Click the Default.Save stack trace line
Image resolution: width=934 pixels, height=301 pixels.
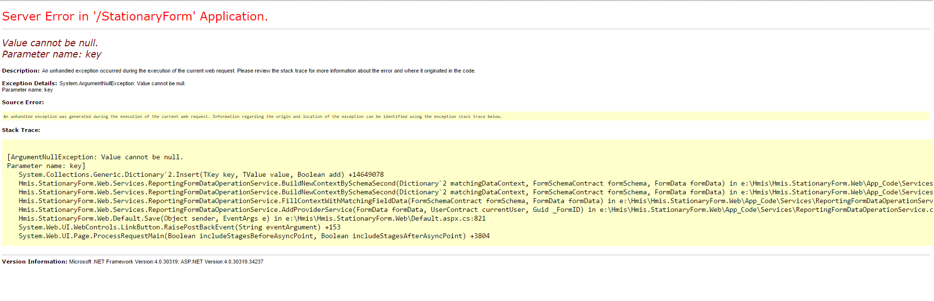tap(252, 218)
